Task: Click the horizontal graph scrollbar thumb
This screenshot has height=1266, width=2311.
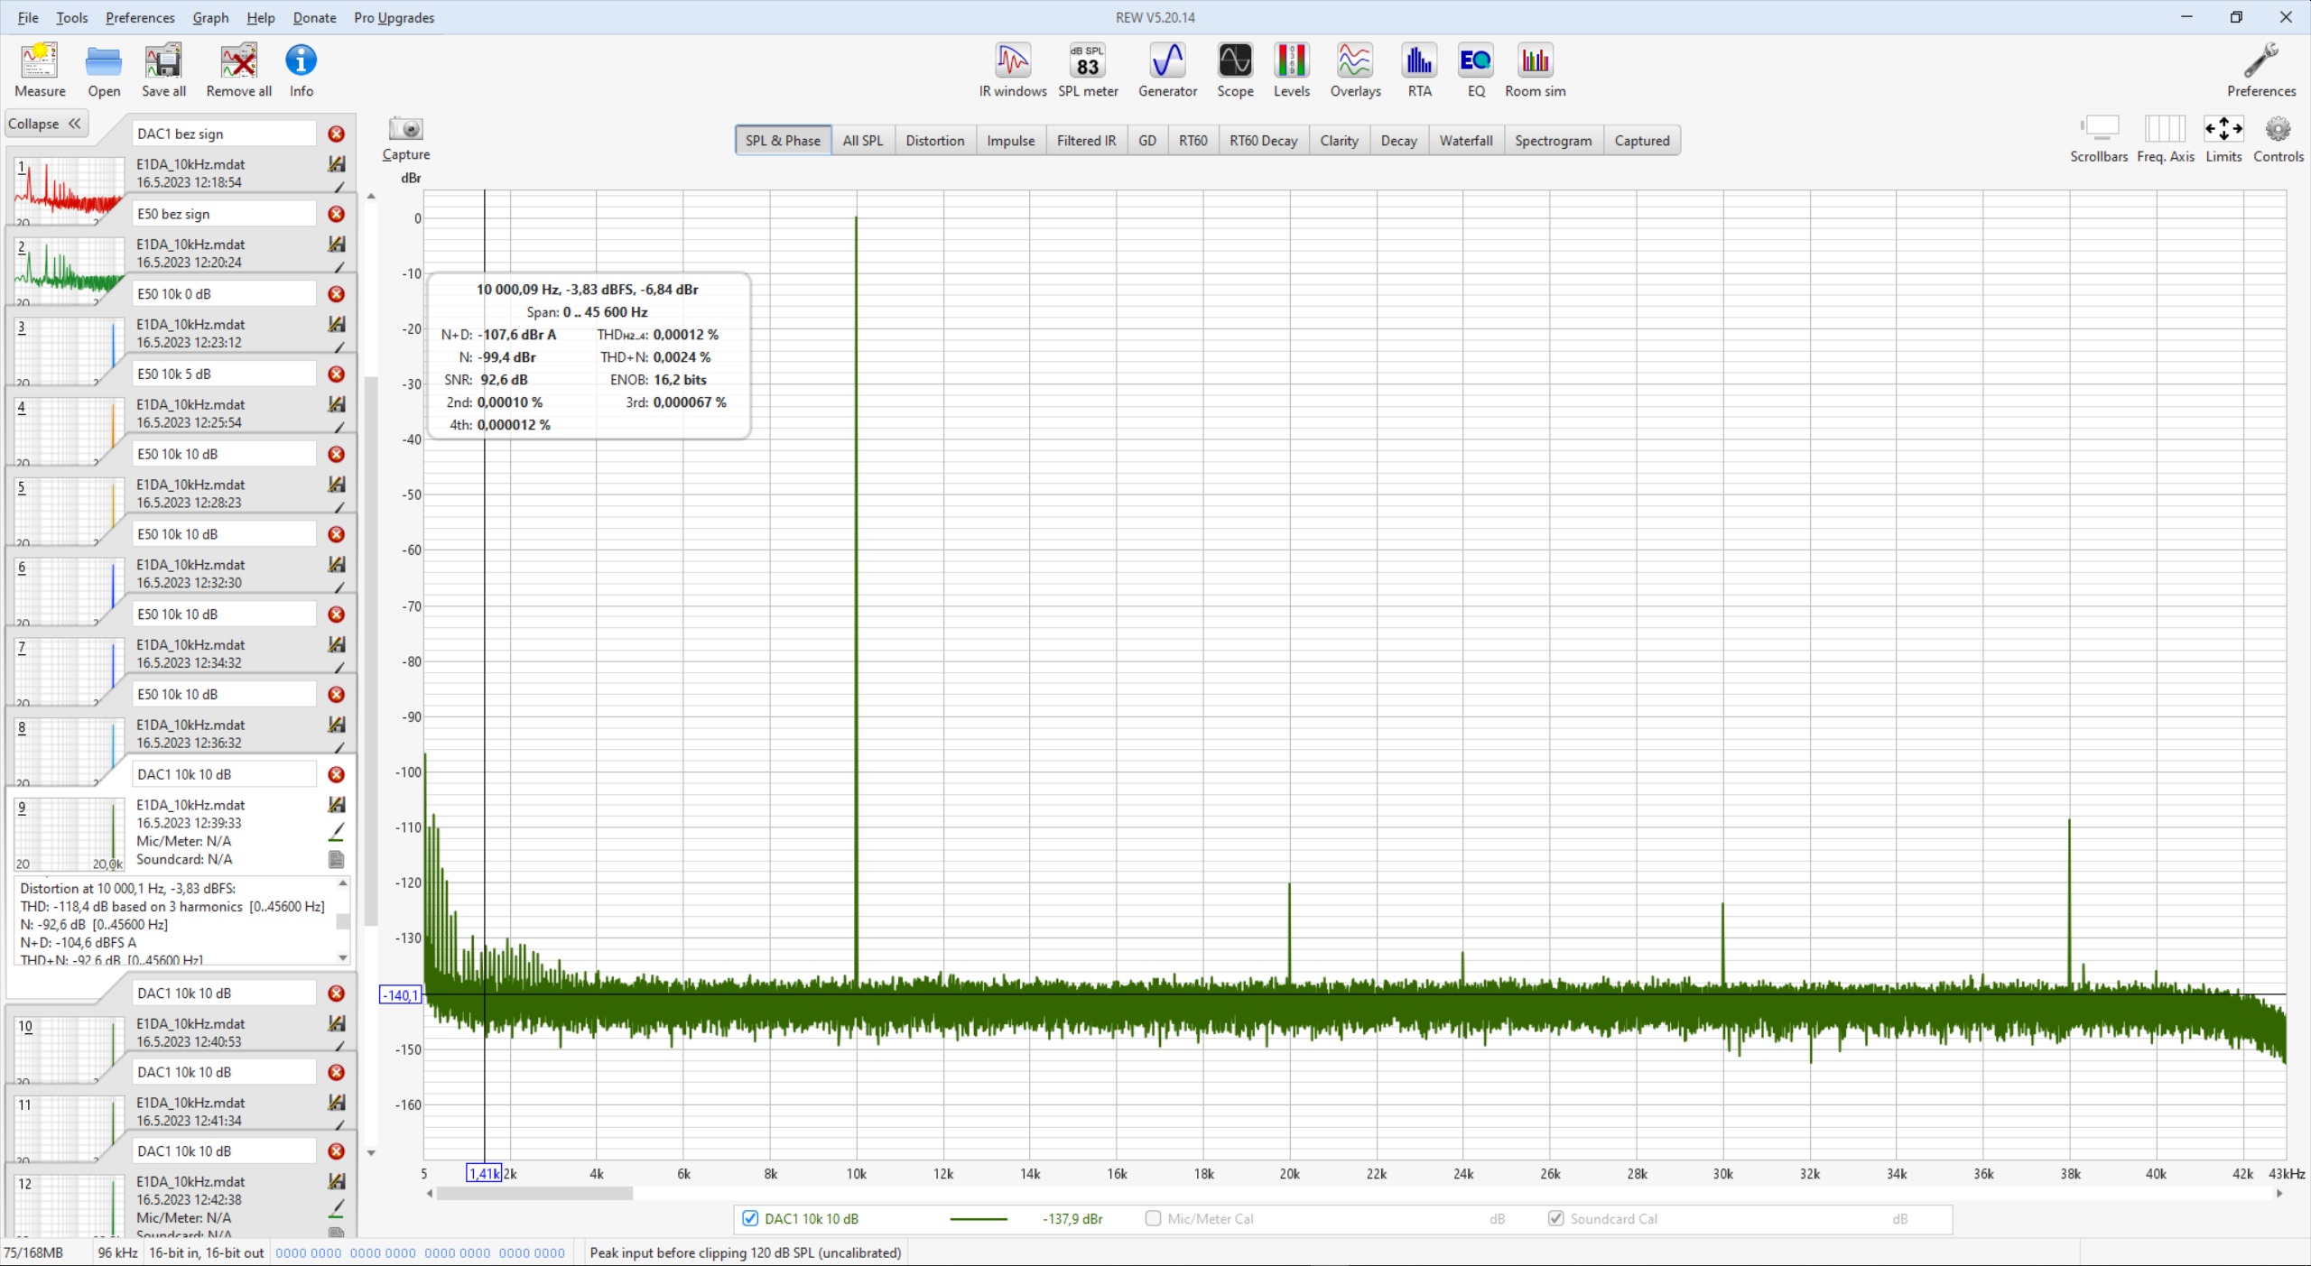Action: (534, 1193)
